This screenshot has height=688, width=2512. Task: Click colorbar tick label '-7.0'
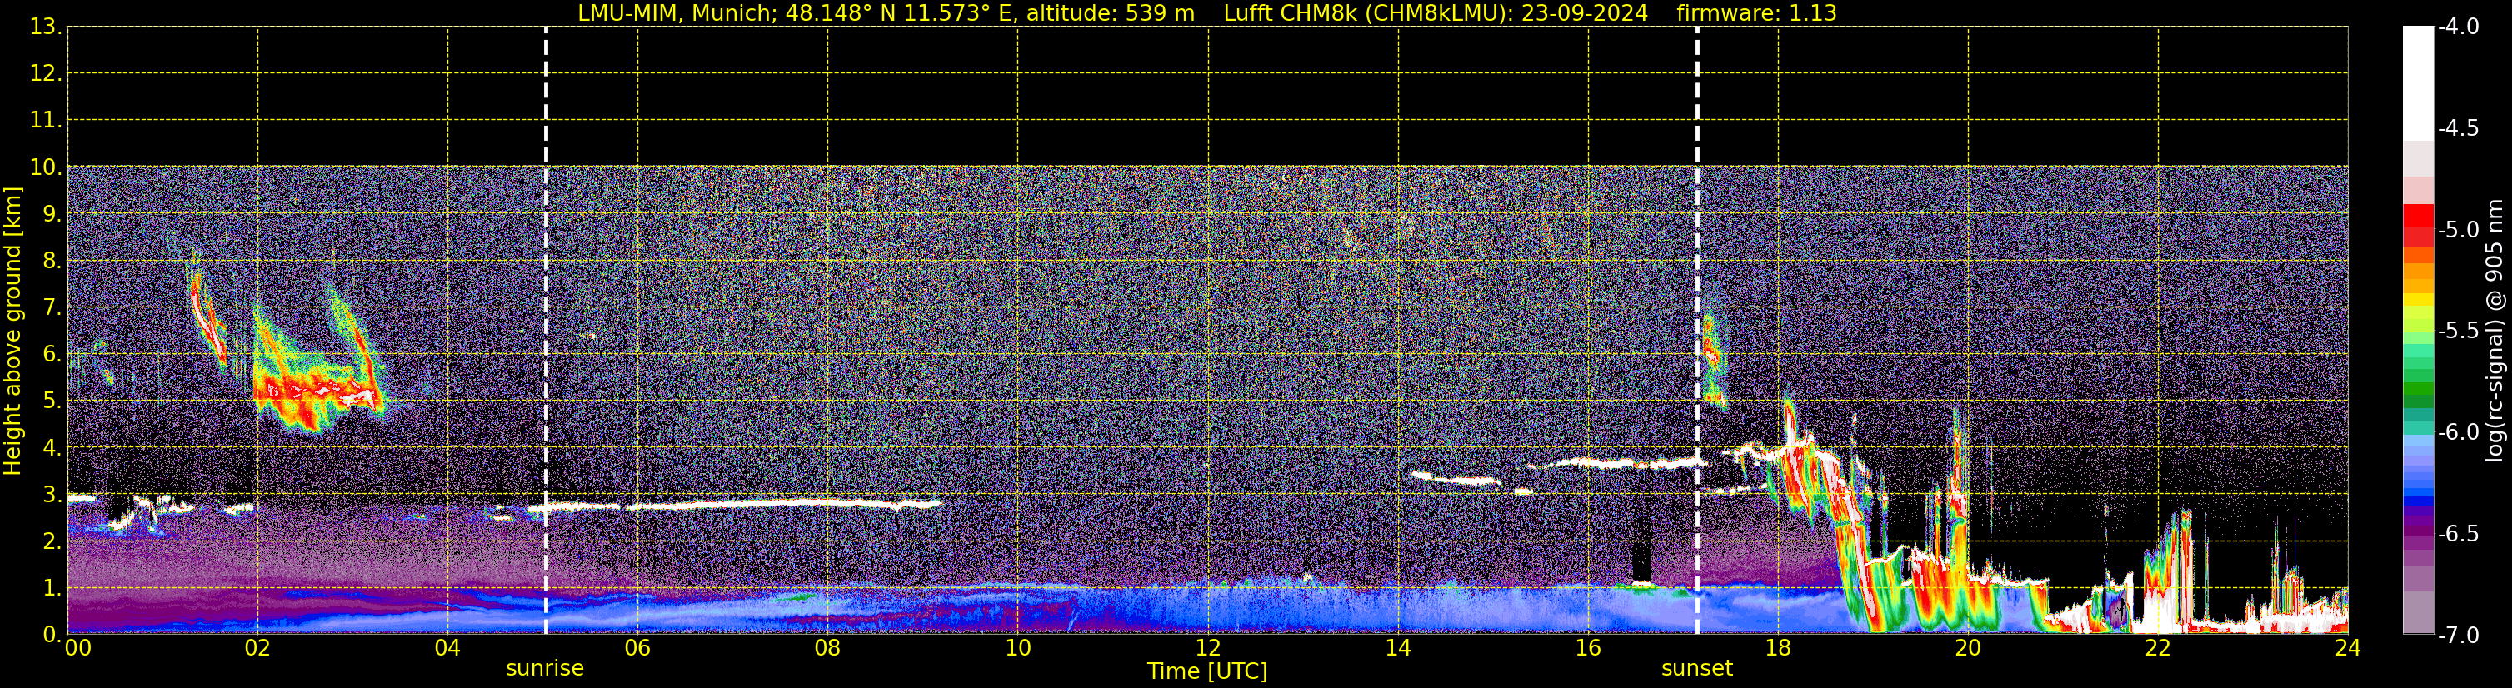2459,636
